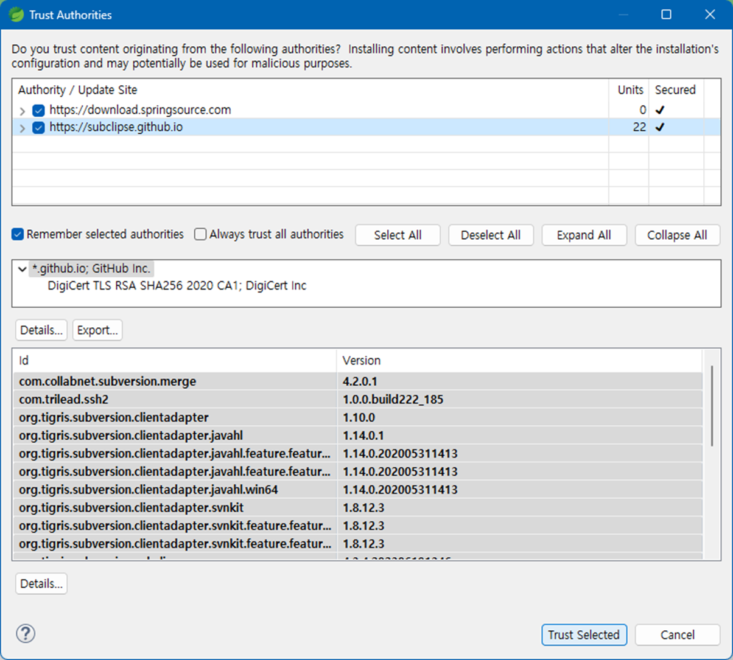Maximize the Trust Authorities window
733x660 pixels.
(667, 15)
